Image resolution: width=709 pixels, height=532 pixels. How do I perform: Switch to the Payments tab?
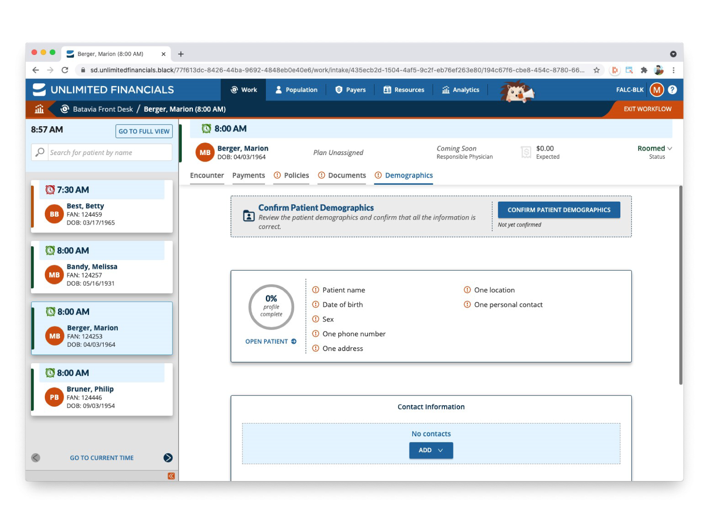[249, 175]
